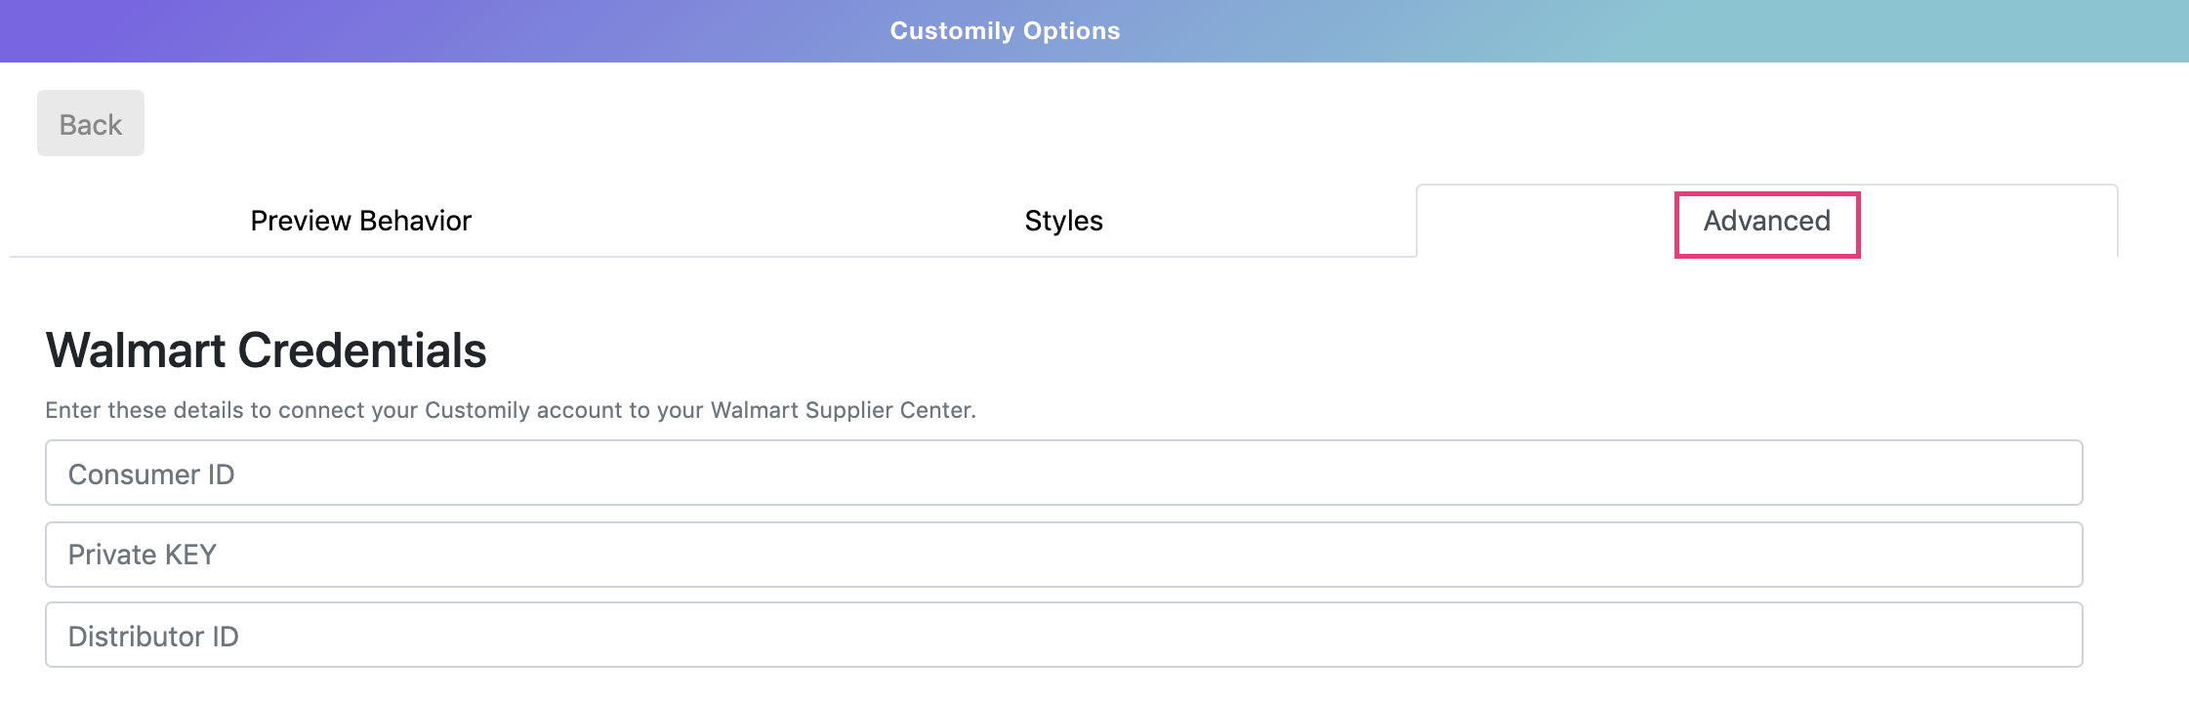Click the Walmart Supplier Center description text
This screenshot has height=701, width=2189.
[x=510, y=410]
